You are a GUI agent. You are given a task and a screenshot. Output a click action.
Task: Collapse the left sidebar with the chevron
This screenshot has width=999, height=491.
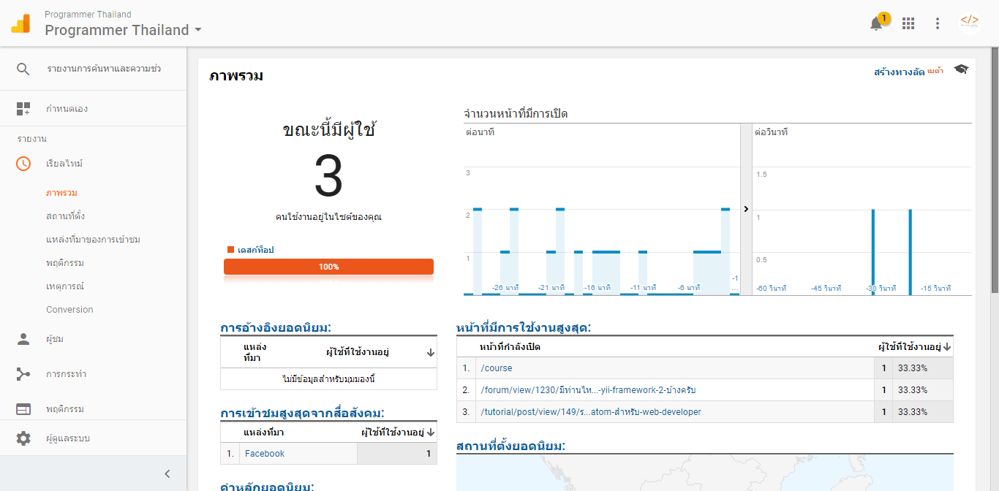[167, 473]
